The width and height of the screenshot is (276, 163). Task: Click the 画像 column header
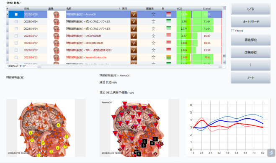(x=57, y=8)
